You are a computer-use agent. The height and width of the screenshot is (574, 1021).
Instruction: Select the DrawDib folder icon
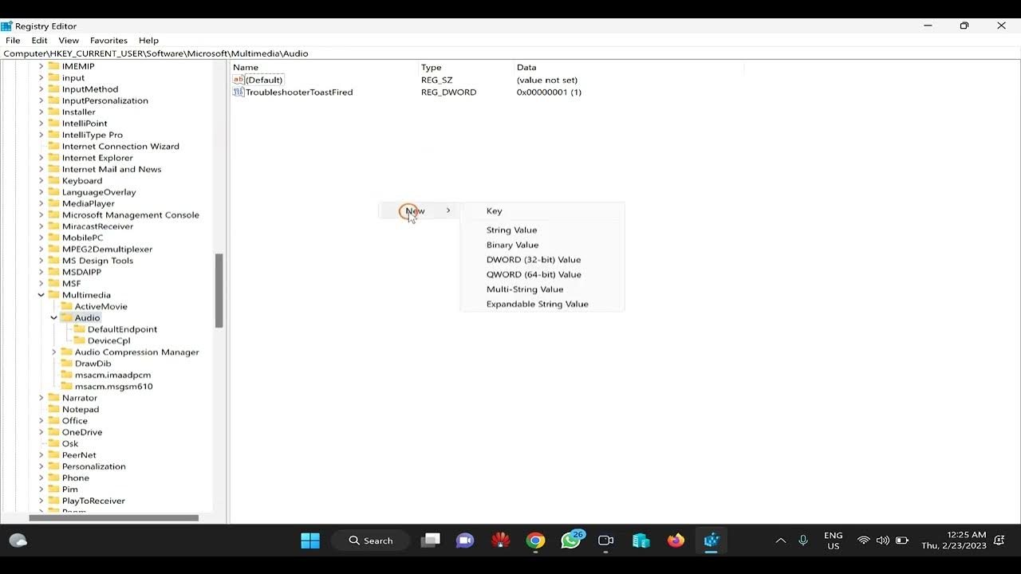pyautogui.click(x=67, y=364)
